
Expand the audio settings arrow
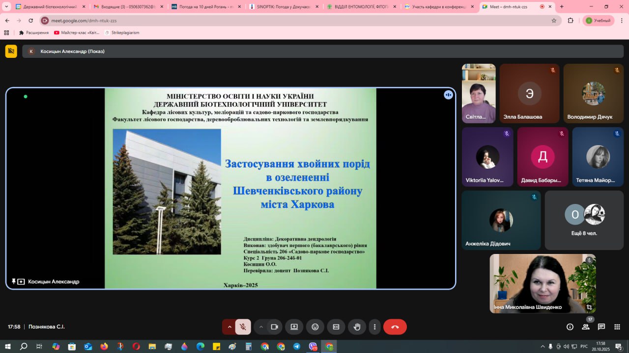click(229, 327)
